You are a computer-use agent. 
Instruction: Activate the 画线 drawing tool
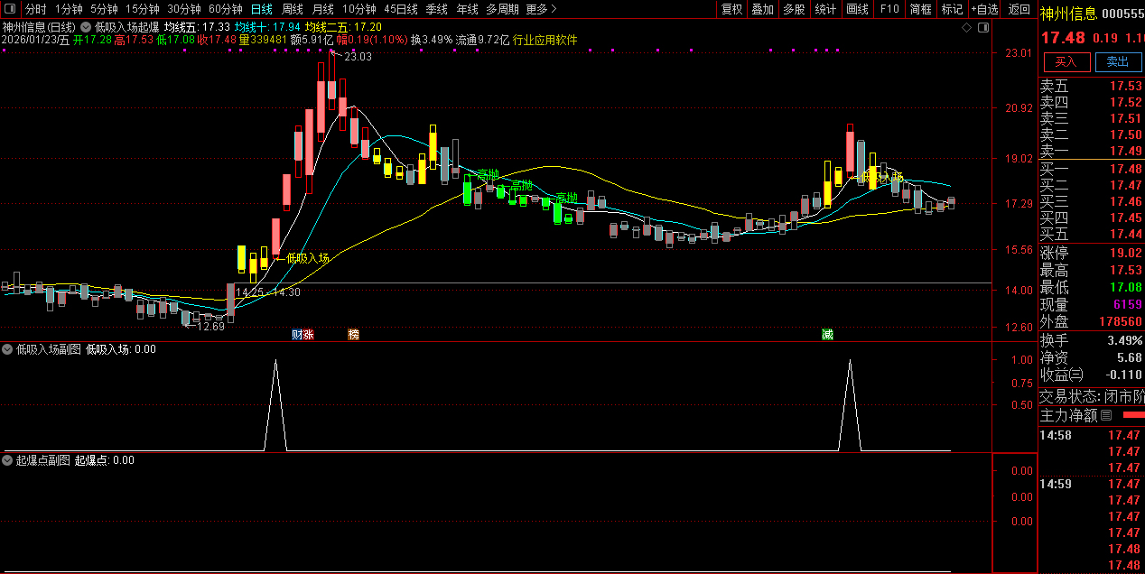point(857,9)
